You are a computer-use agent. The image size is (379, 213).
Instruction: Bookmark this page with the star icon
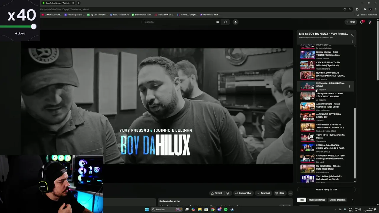pos(350,9)
